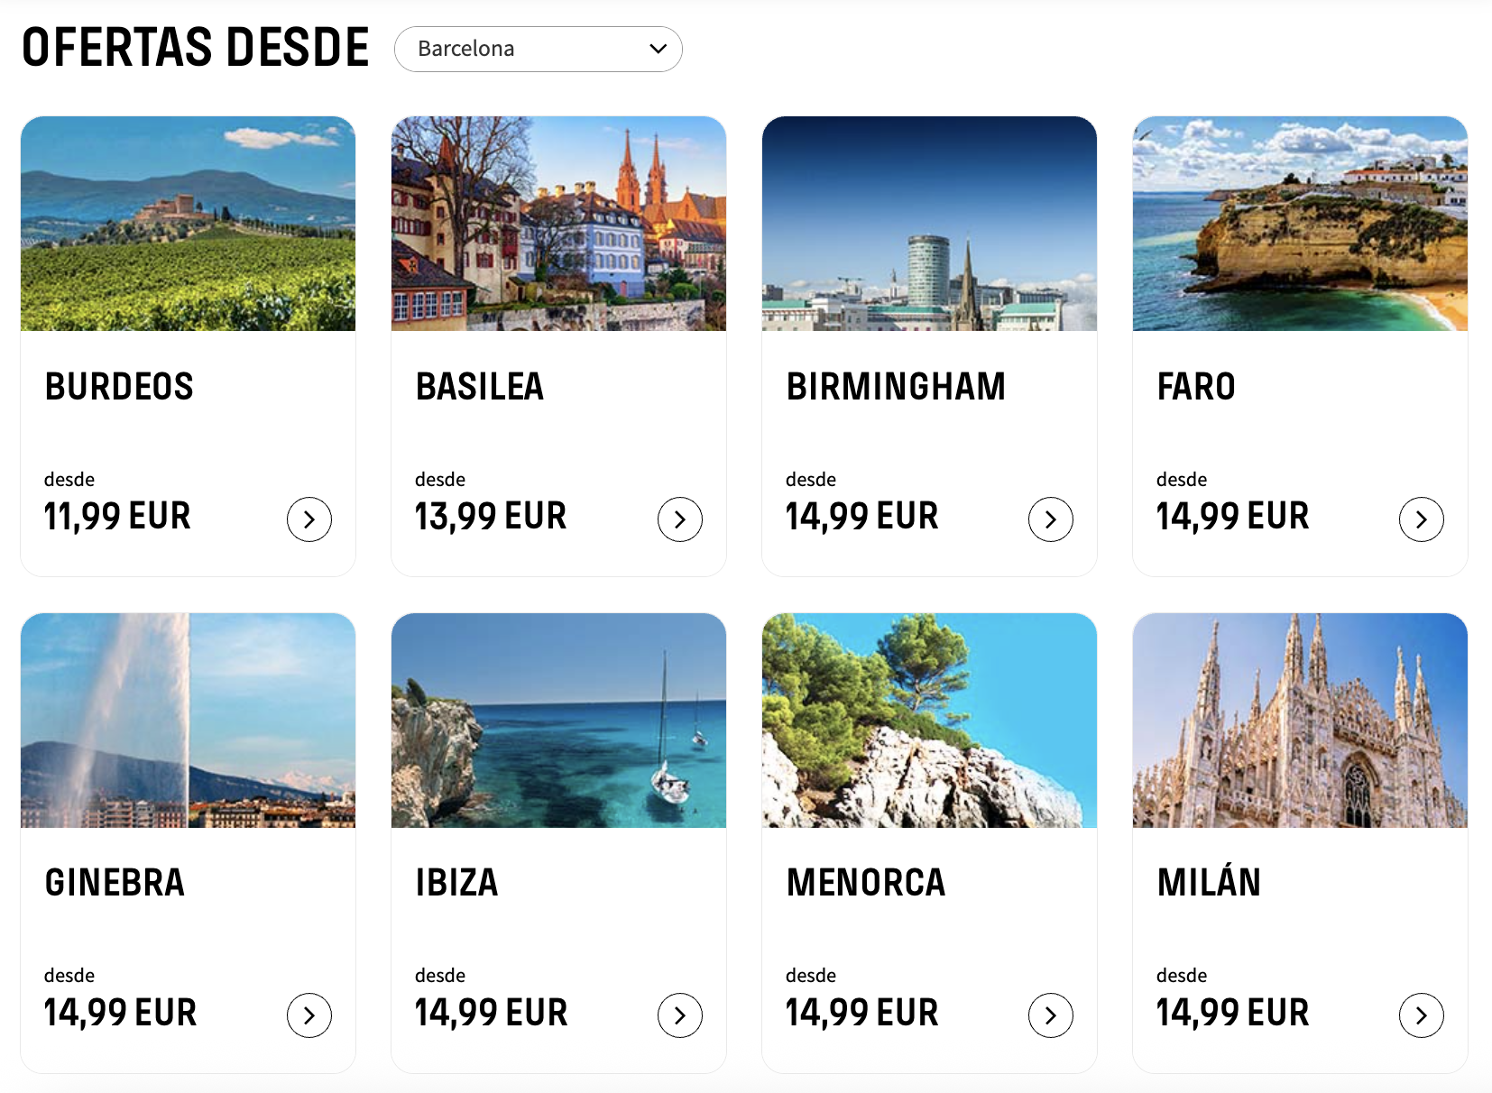Open Faro offer via its arrow icon
This screenshot has width=1492, height=1093.
[x=1422, y=519]
